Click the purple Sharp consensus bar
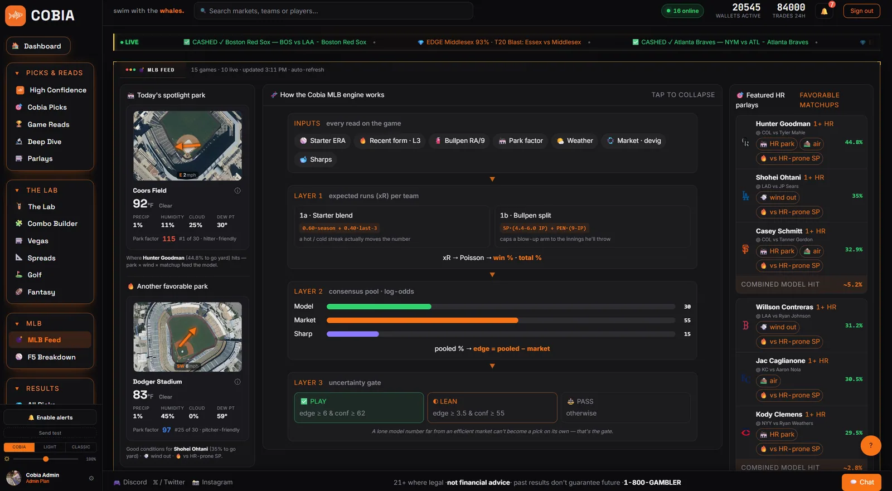Screen dimensions: 892x491 (353, 334)
